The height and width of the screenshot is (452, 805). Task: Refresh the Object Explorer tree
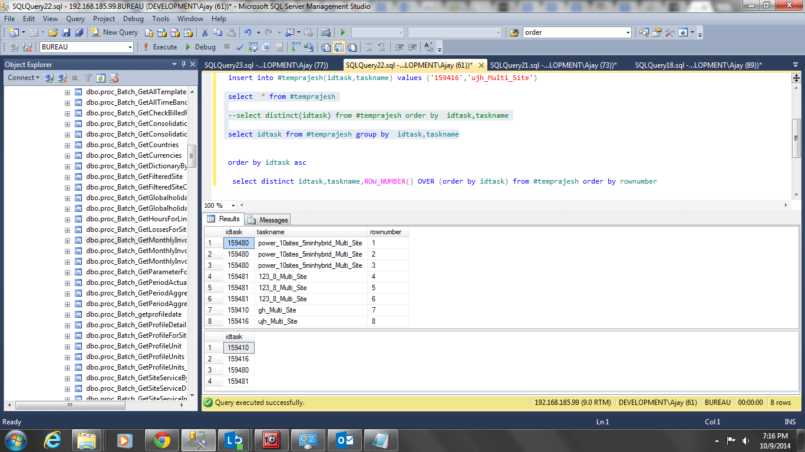click(101, 77)
